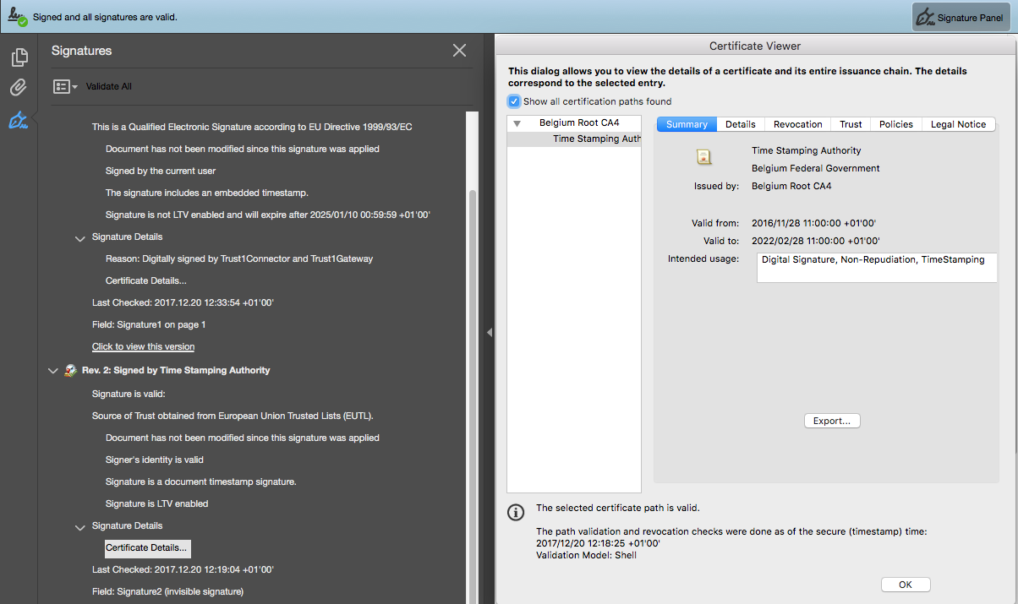This screenshot has width=1018, height=604.
Task: Switch to the Legal Notice tab
Action: [x=958, y=124]
